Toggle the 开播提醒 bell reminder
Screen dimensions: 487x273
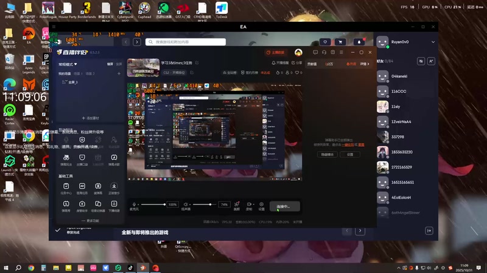click(280, 63)
